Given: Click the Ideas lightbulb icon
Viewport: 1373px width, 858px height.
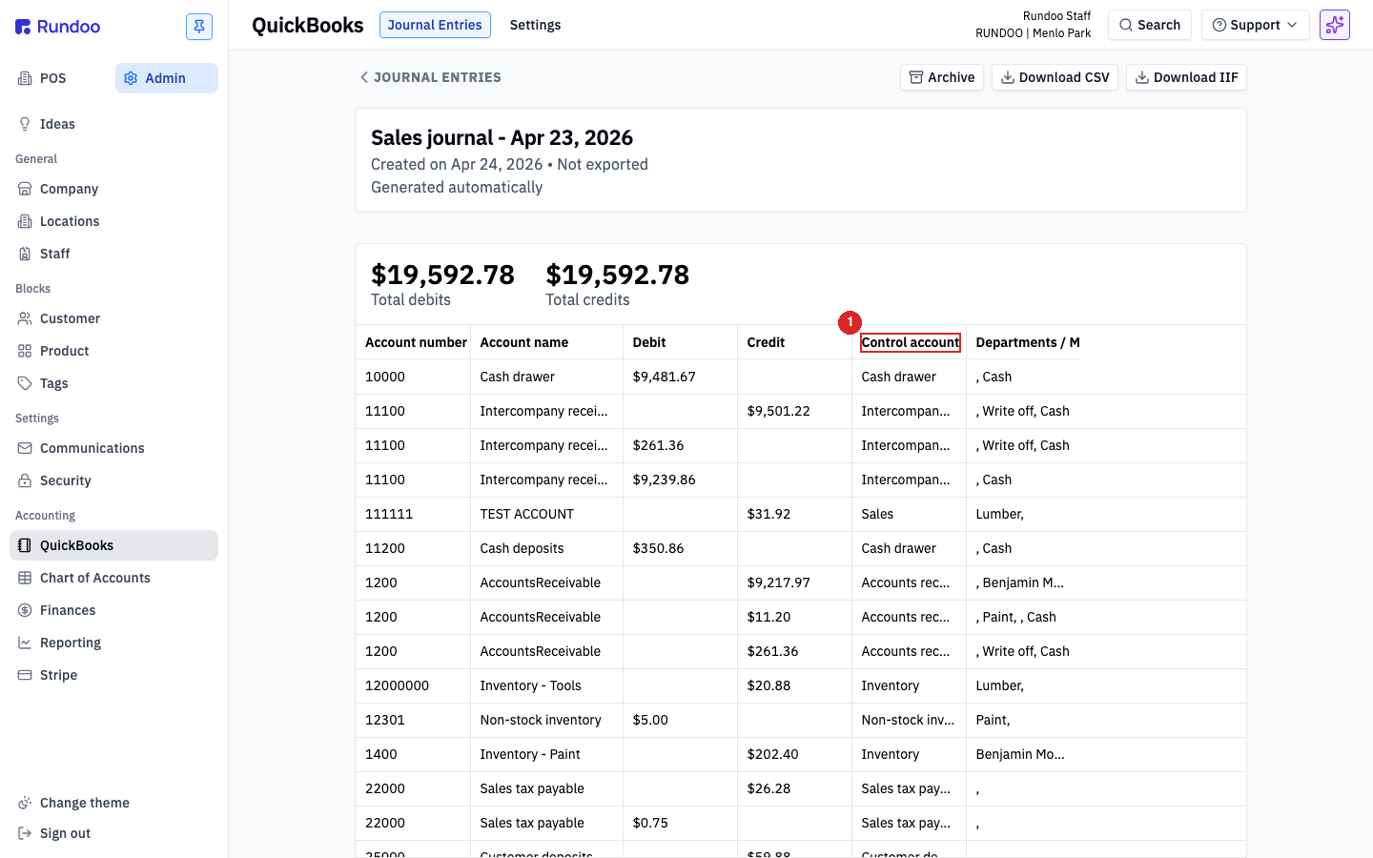Looking at the screenshot, I should pyautogui.click(x=25, y=124).
